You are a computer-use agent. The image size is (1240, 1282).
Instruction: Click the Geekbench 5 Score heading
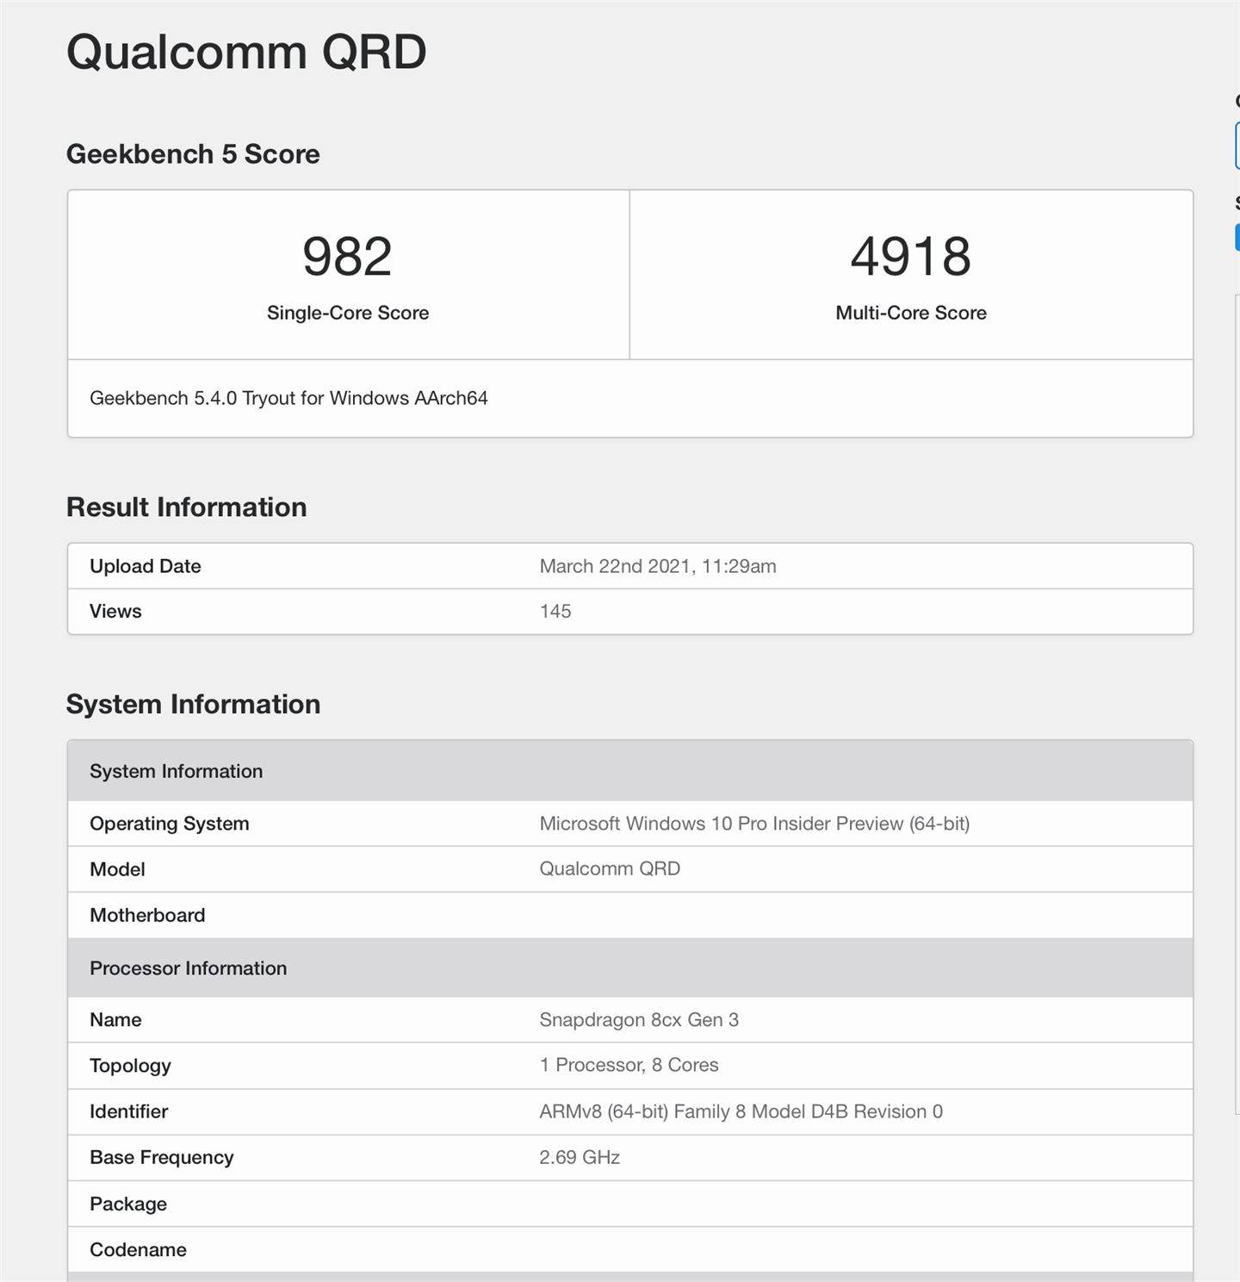pyautogui.click(x=193, y=154)
